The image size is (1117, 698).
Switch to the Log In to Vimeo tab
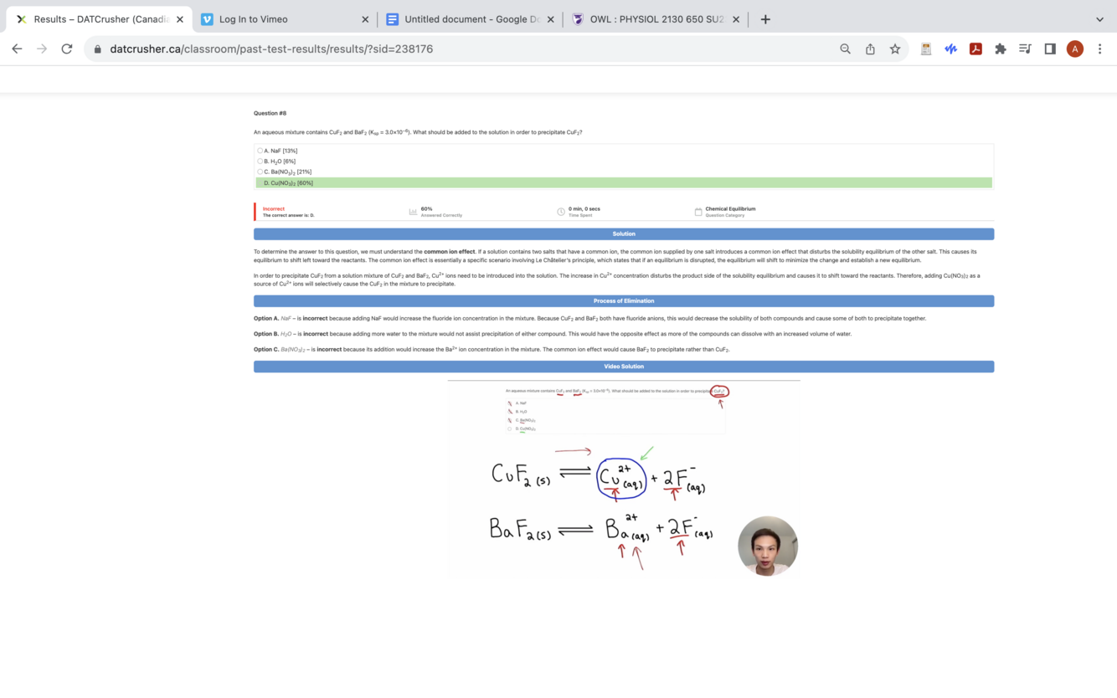click(x=285, y=19)
